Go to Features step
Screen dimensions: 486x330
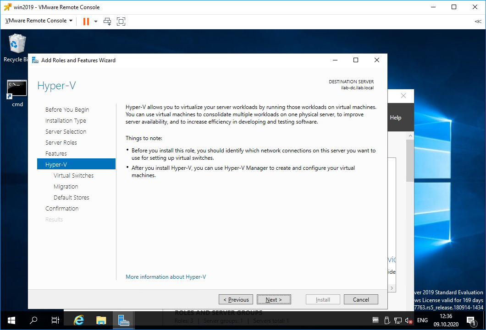pyautogui.click(x=56, y=154)
